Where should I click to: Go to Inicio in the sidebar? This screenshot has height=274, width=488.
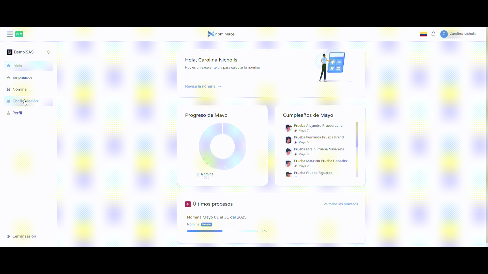coord(17,66)
